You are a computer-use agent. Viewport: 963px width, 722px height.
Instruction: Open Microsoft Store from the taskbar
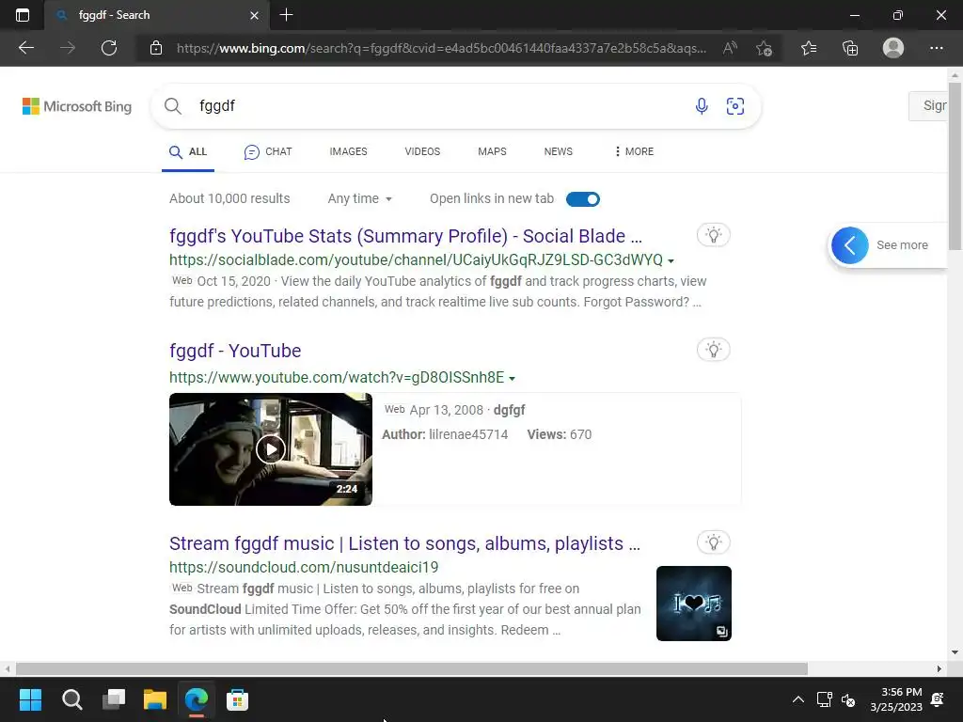pos(238,699)
